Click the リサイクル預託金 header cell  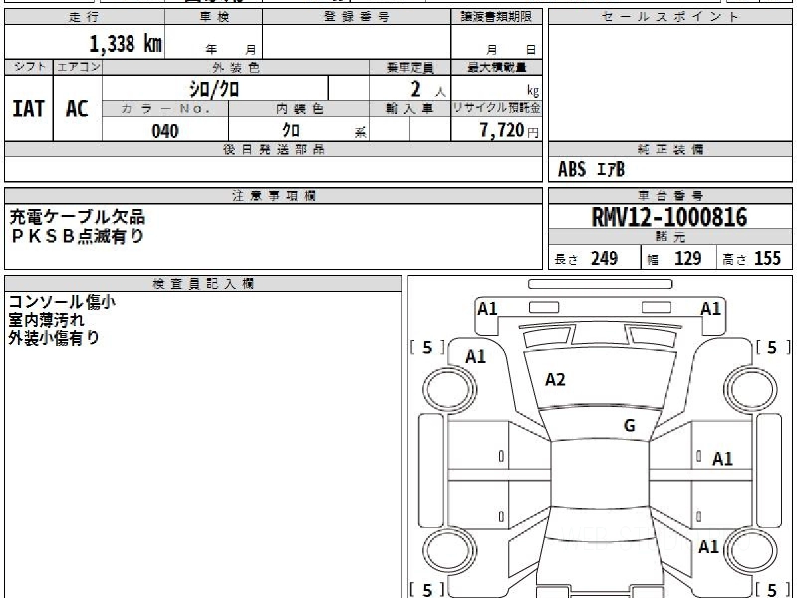click(497, 109)
